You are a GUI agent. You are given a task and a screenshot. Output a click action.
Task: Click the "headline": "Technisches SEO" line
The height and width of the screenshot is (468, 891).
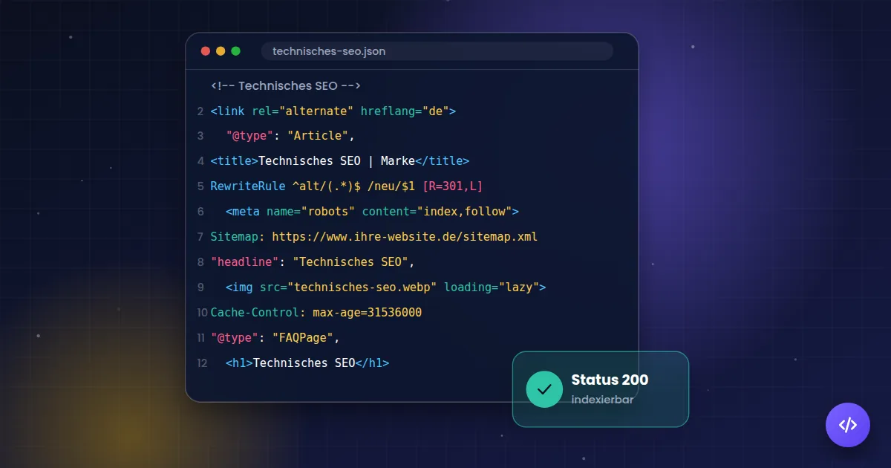point(313,262)
